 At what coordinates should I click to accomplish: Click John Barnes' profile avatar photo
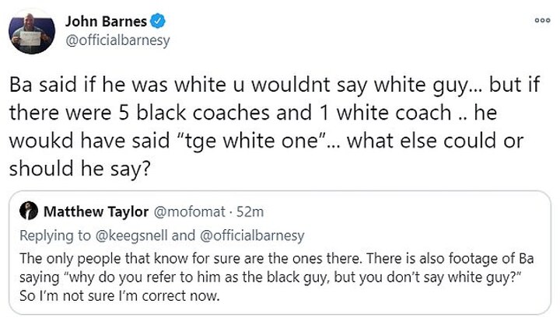[28, 32]
